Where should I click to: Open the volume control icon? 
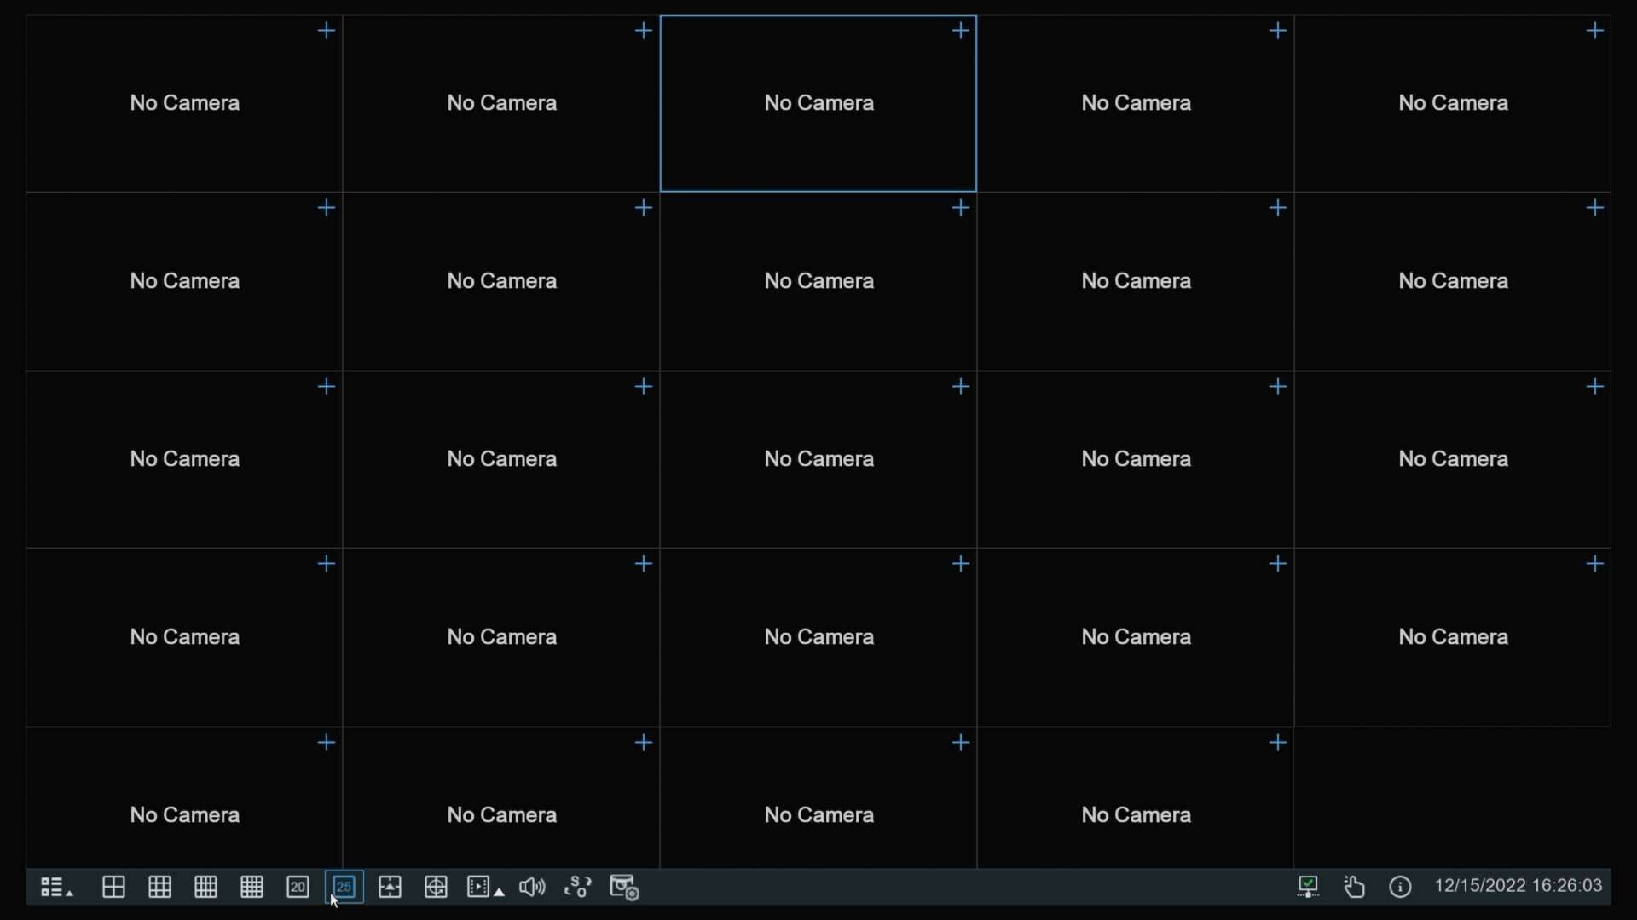[531, 888]
